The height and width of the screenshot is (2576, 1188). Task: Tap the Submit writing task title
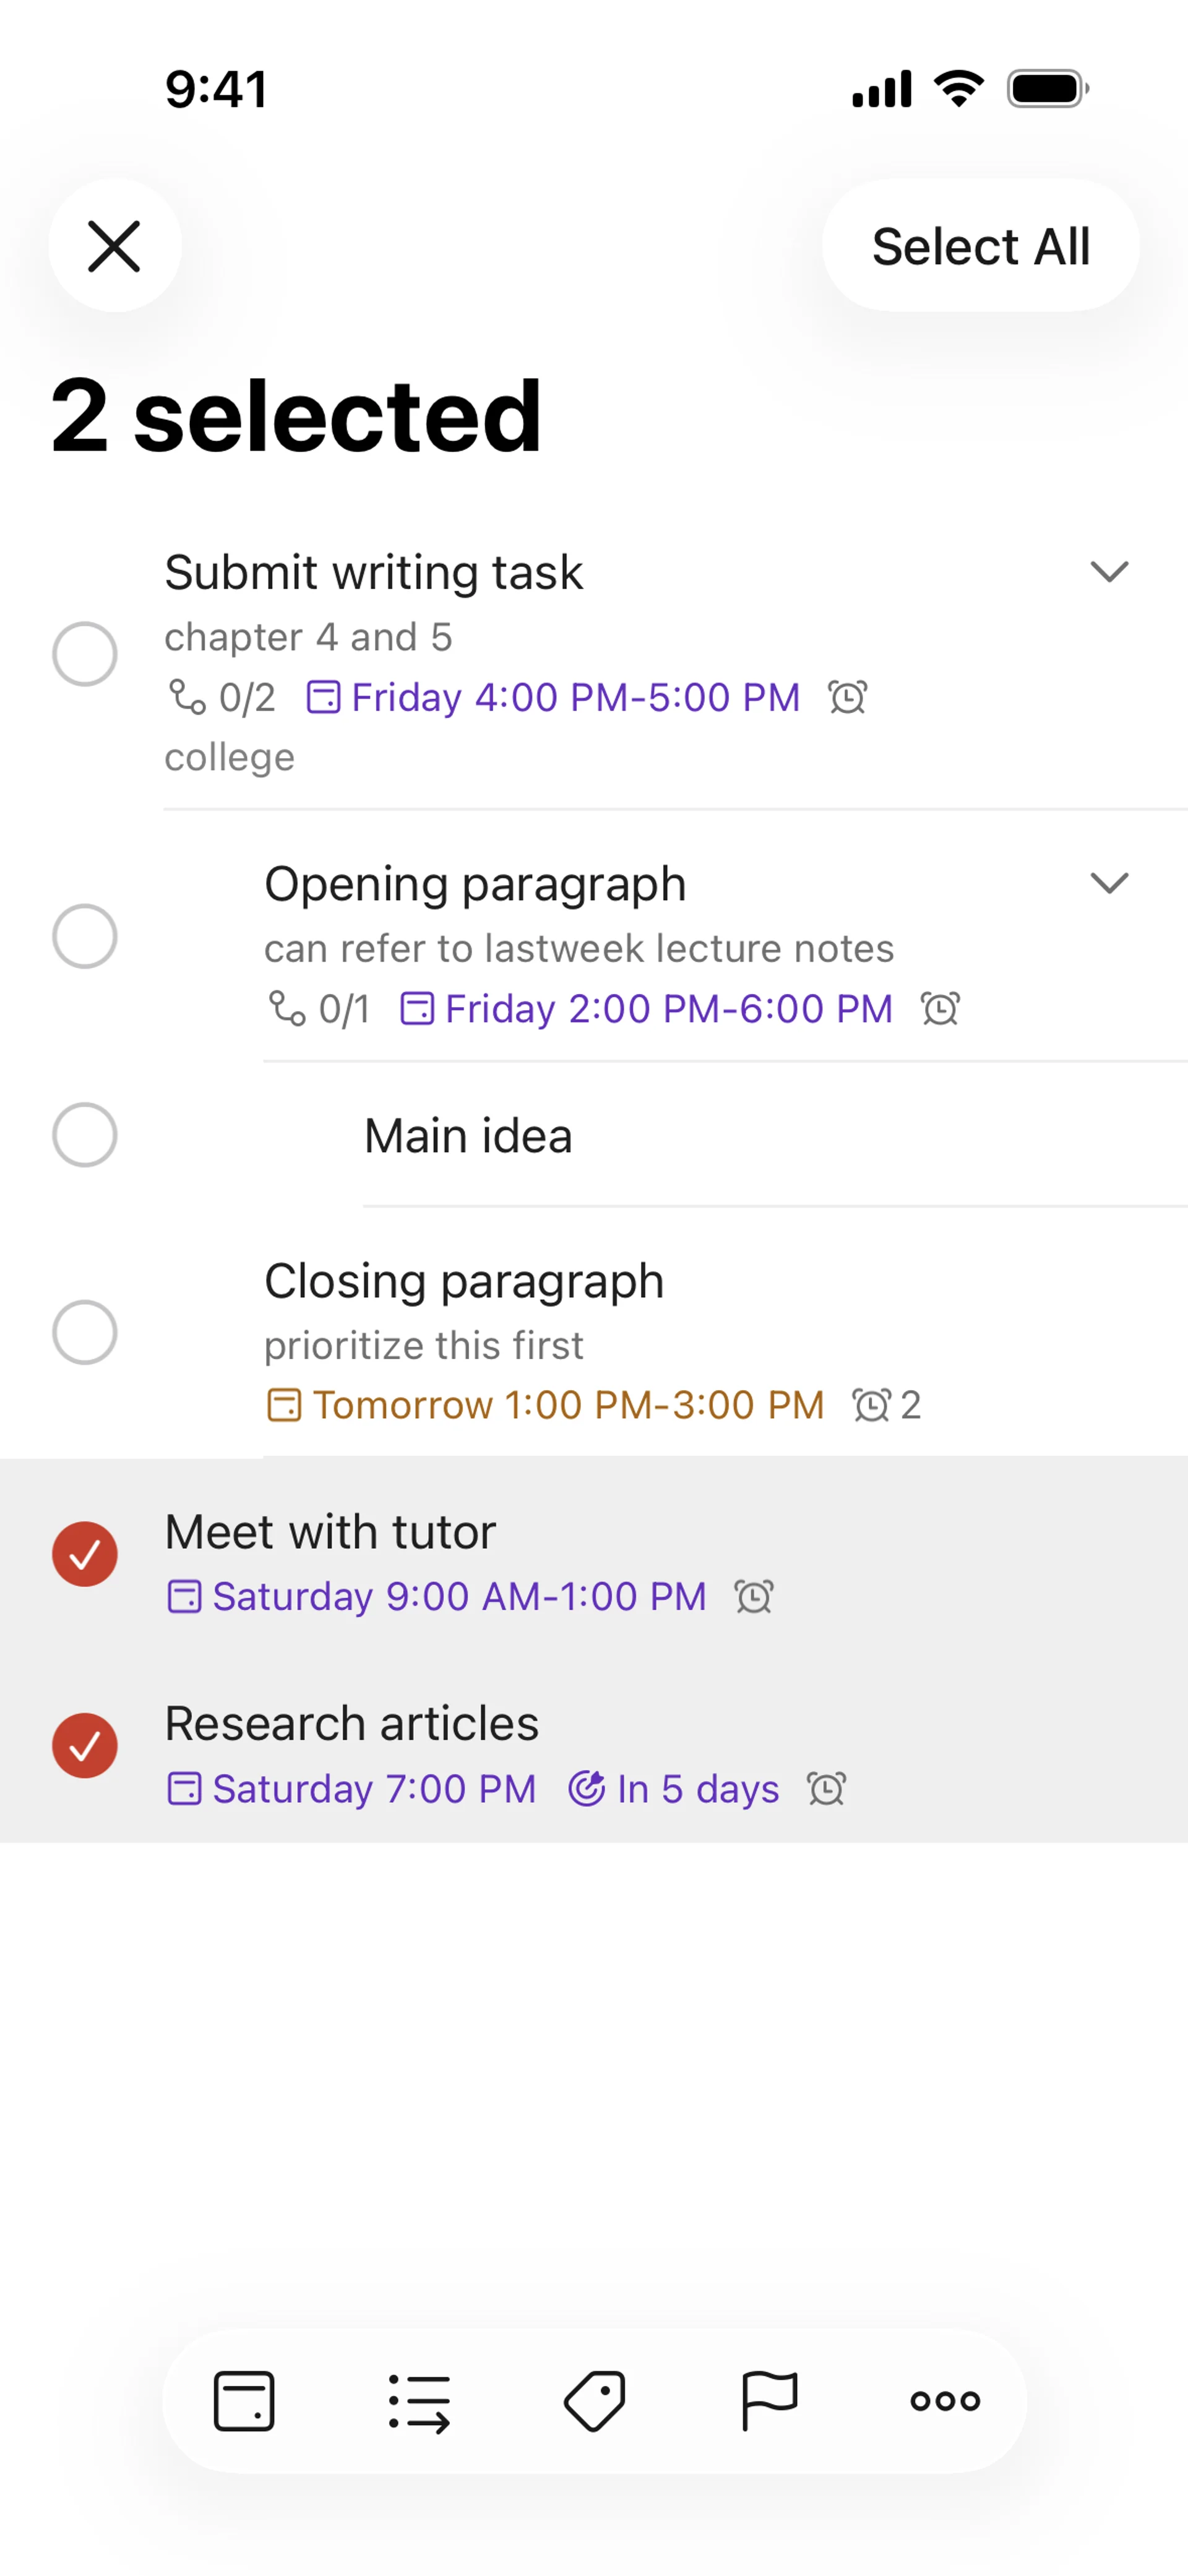(x=373, y=573)
